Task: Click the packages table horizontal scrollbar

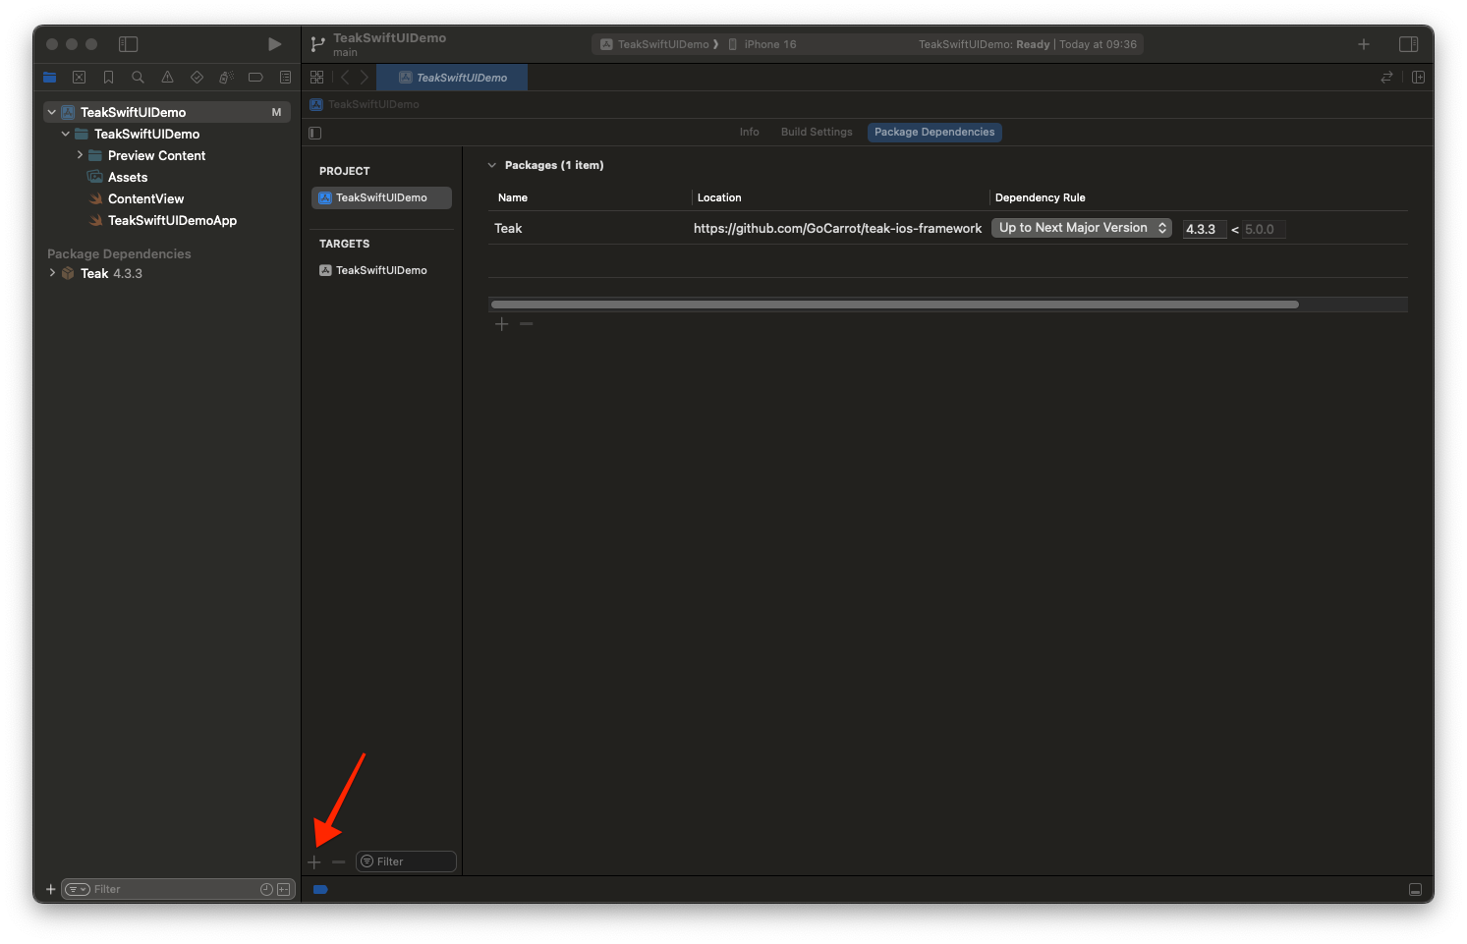Action: coord(894,305)
